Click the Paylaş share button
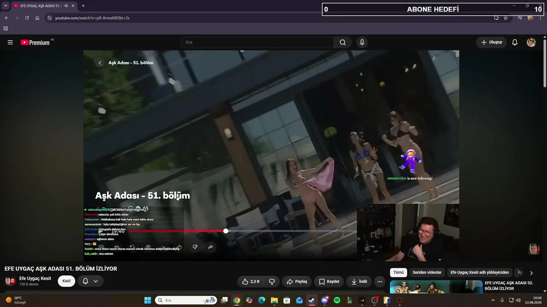 (297, 281)
